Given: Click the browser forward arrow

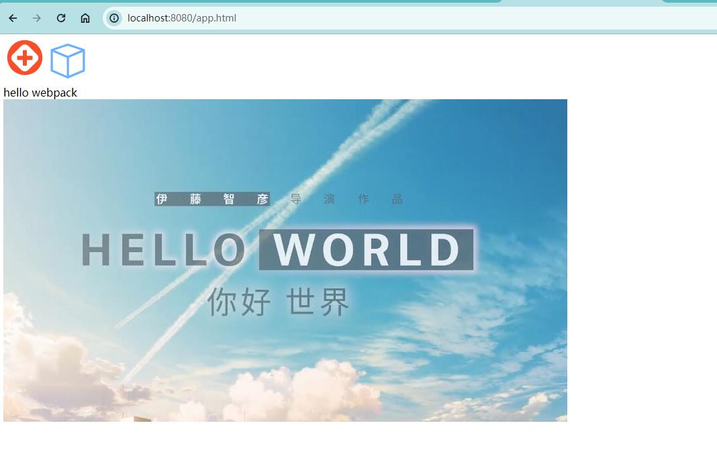Looking at the screenshot, I should click(x=37, y=18).
